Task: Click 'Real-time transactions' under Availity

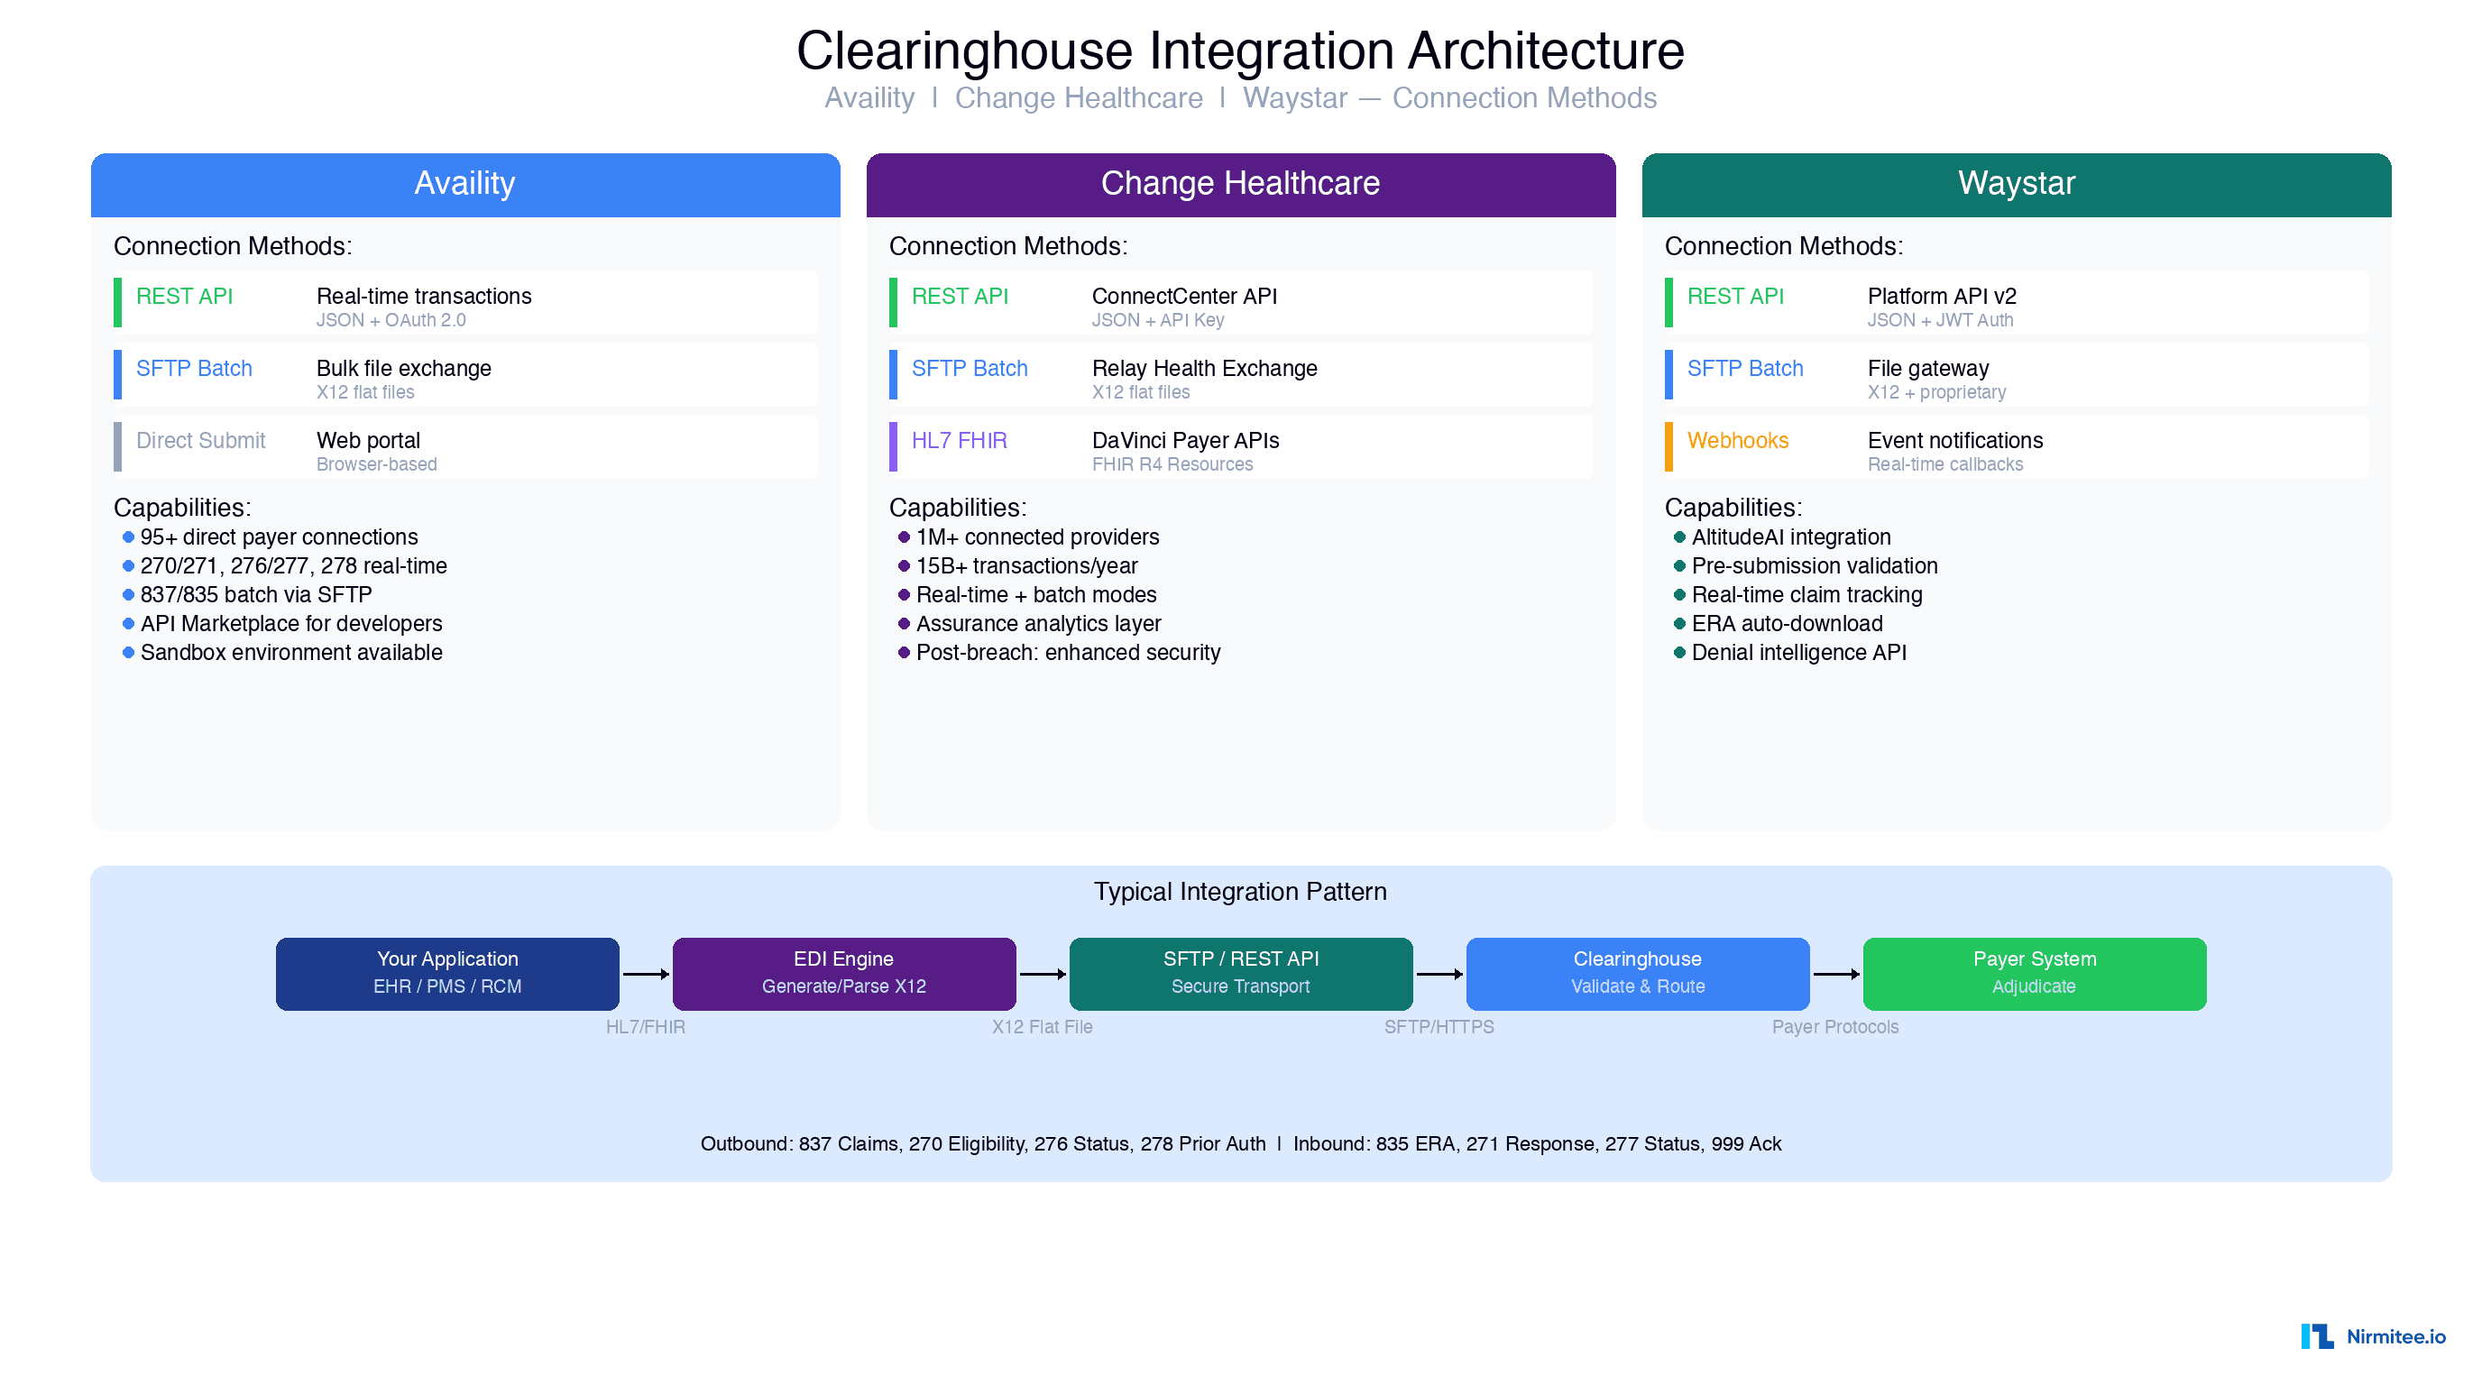Action: [x=424, y=297]
